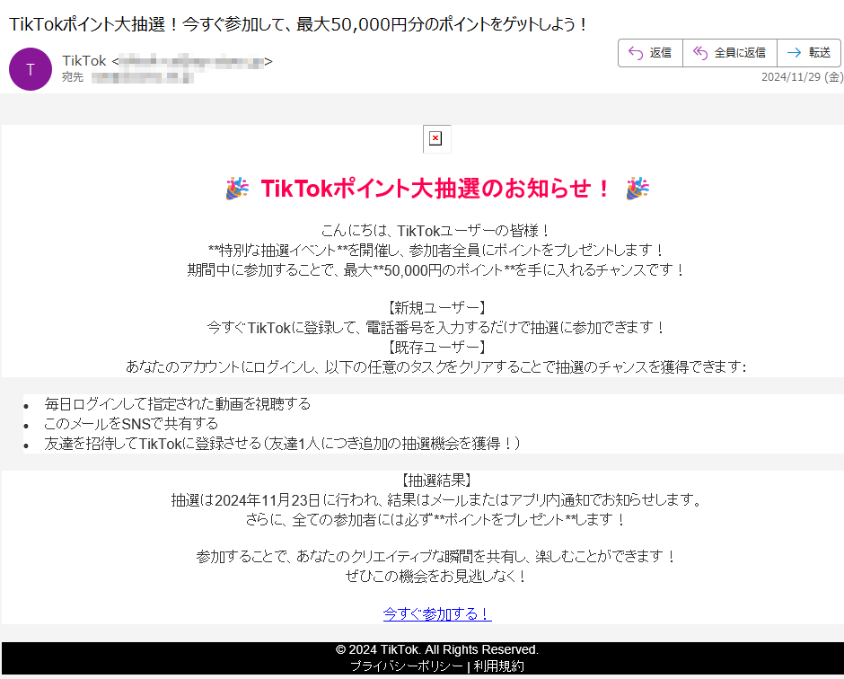
Task: Click the bullet このメールをSNSで共有する
Action: (x=131, y=424)
